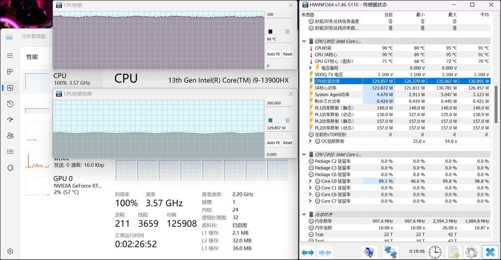Expand Core C0 驻留率 row
Viewport: 501px width, 260px height.
(311, 181)
